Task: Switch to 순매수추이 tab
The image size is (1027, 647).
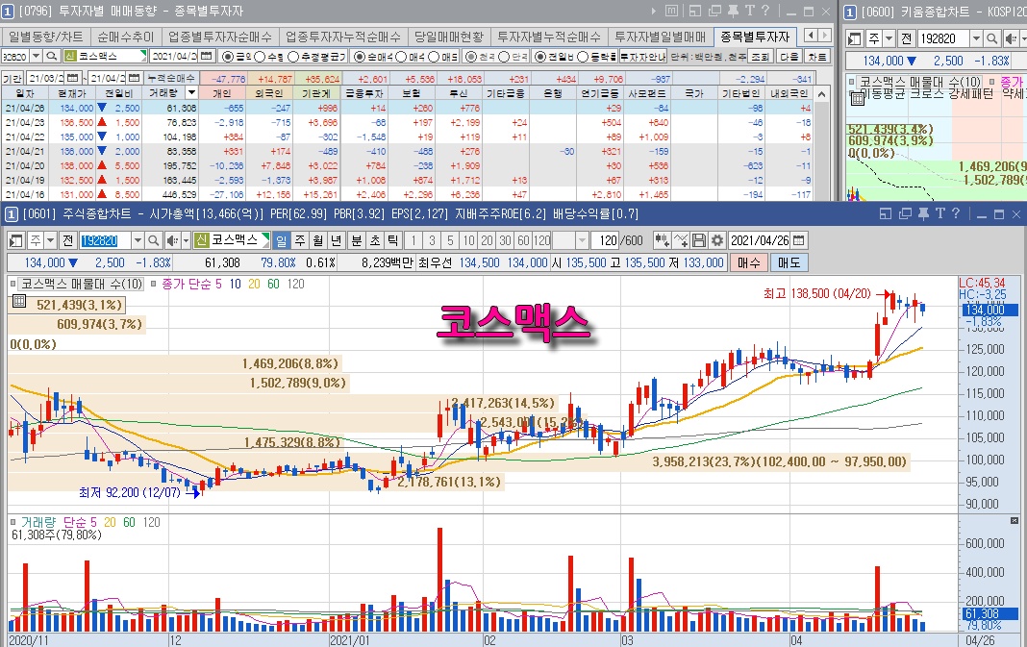Action: (126, 37)
